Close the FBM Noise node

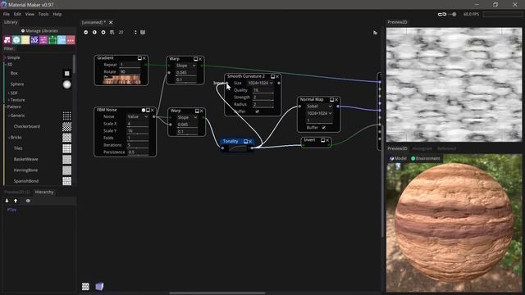click(153, 110)
